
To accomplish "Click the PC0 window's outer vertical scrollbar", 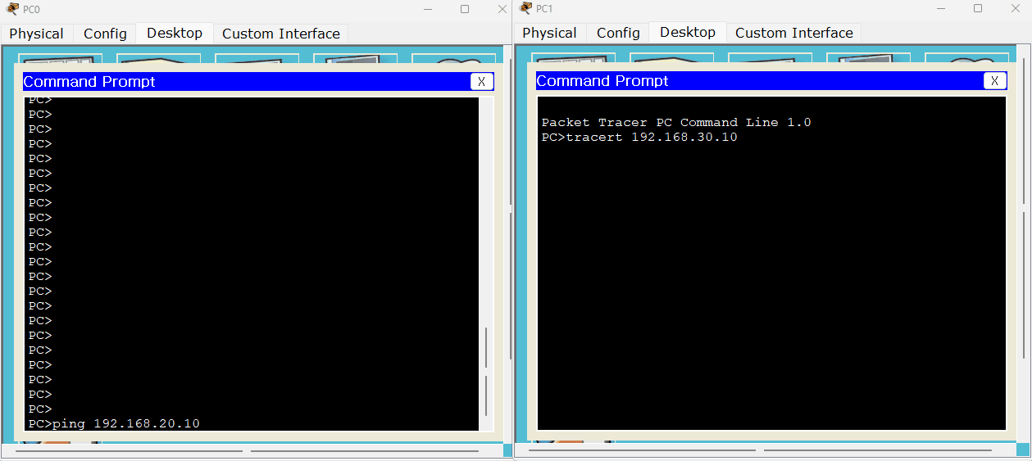I will tap(509, 246).
